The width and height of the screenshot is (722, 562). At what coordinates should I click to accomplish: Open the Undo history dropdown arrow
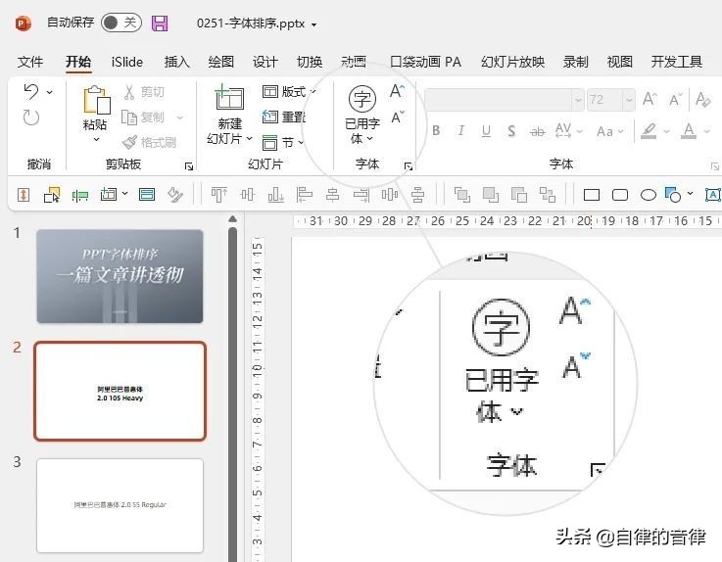click(49, 92)
